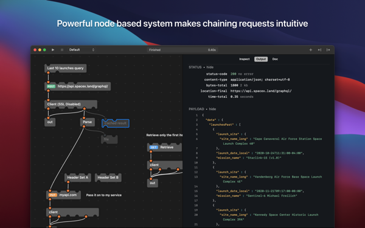Open the Default environment dropdown

coord(82,50)
